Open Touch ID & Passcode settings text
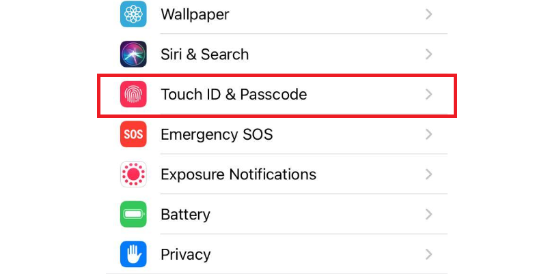Viewport: 548px width, 274px height. [234, 95]
